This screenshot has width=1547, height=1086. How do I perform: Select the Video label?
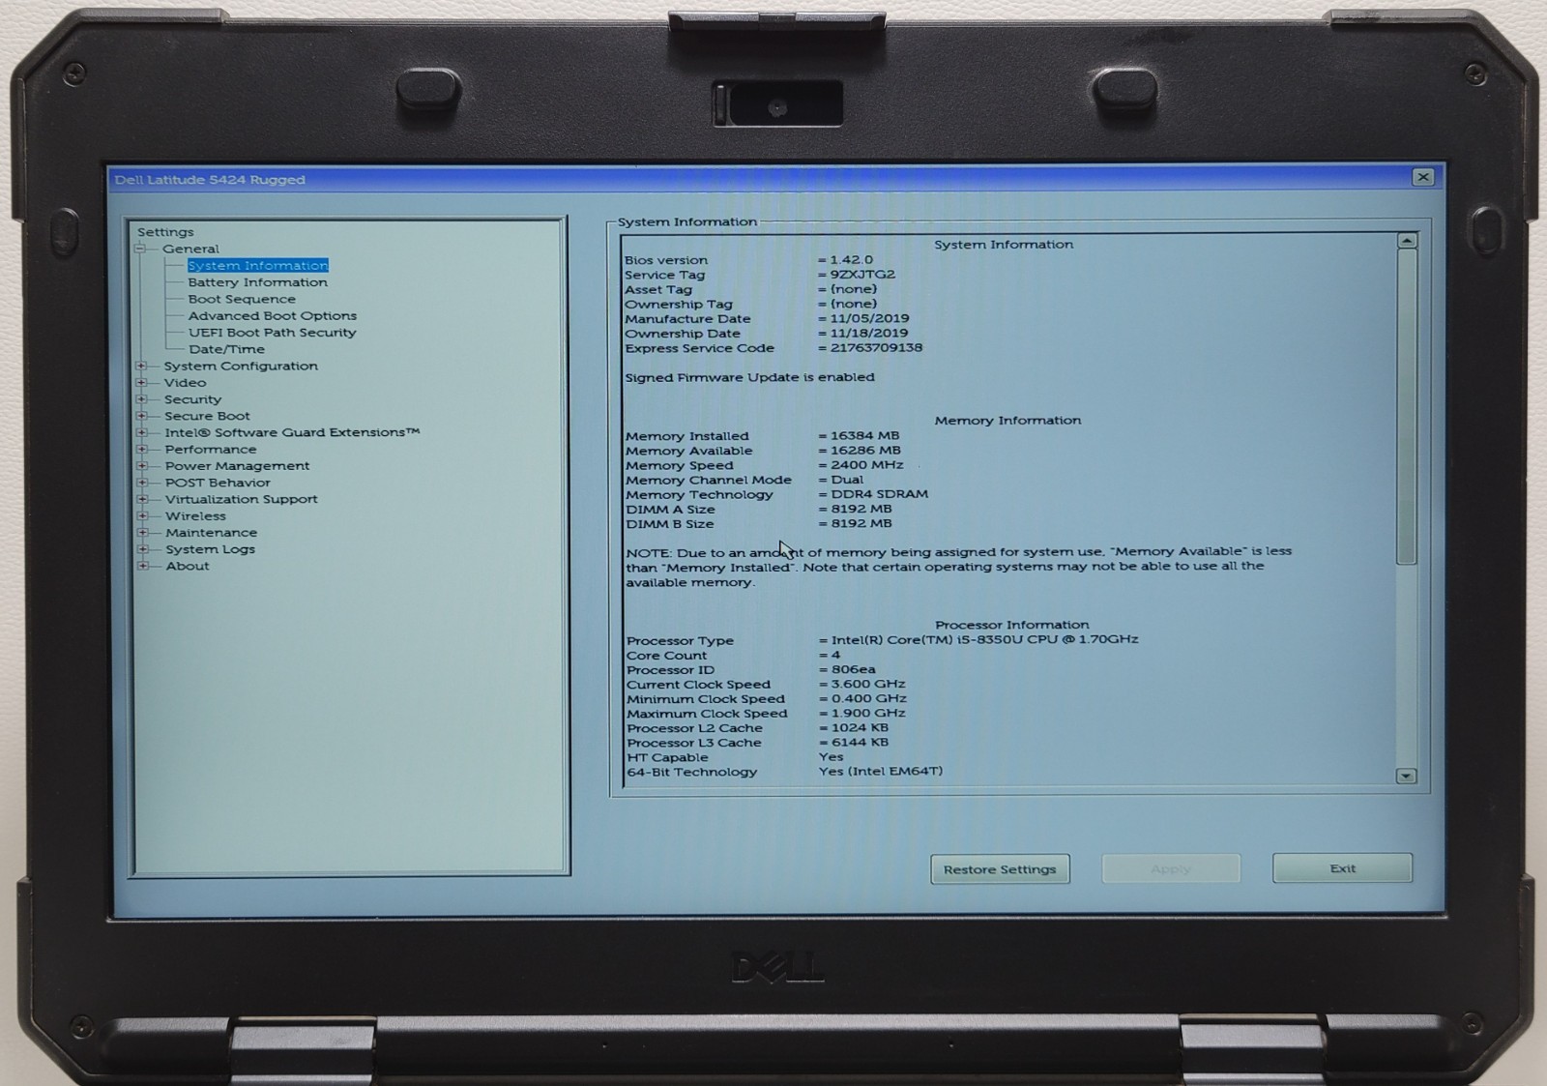185,382
